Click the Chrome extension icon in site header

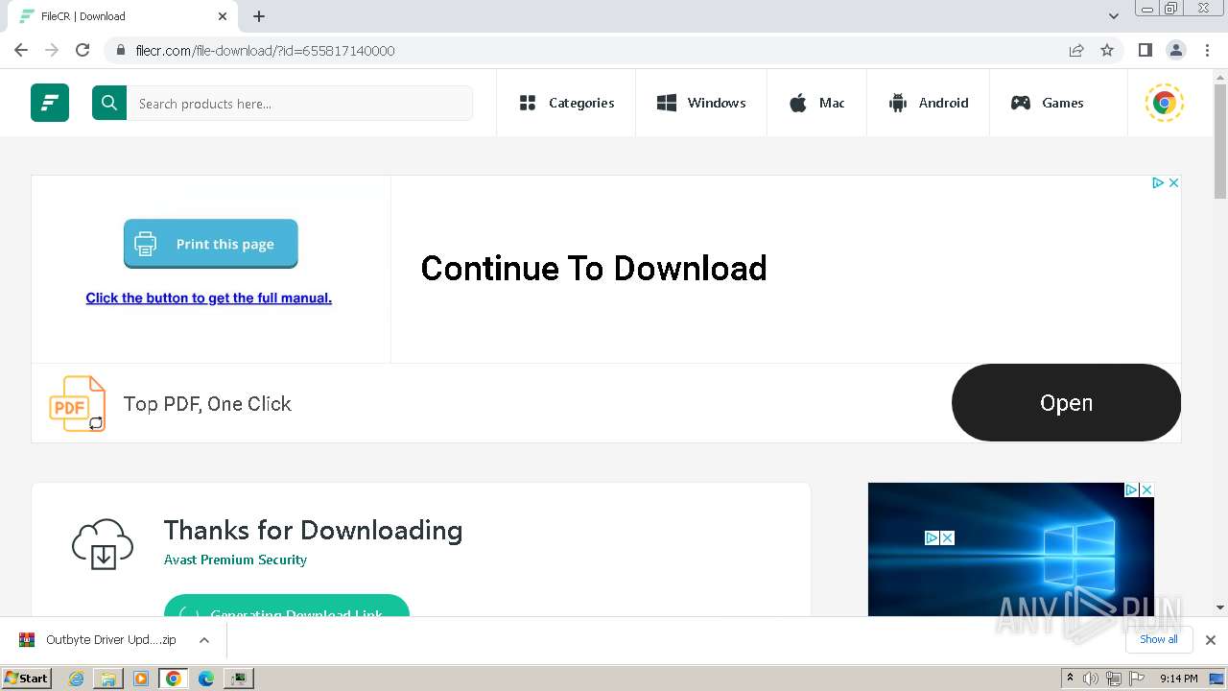1165,103
